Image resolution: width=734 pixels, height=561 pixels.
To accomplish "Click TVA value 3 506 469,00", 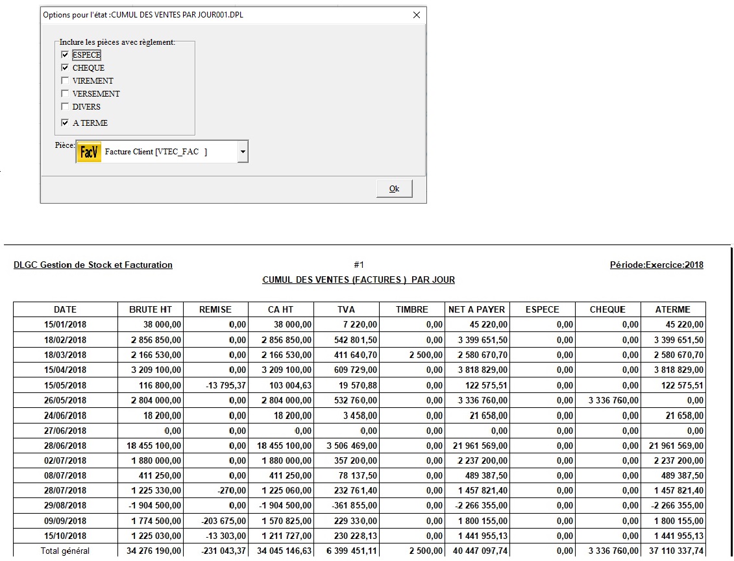I will 352,446.
